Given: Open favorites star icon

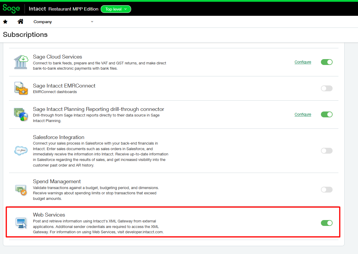Looking at the screenshot, I should (x=5, y=22).
